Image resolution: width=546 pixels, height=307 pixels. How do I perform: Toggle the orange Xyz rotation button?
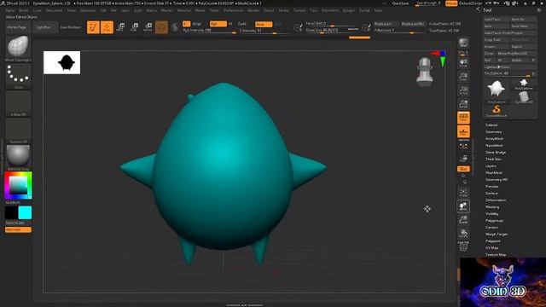coord(463,169)
